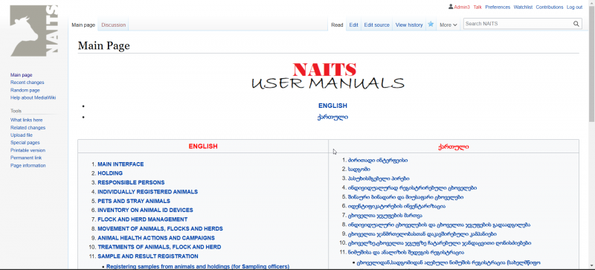Open MAIN INTERFACE manual

tap(120, 164)
